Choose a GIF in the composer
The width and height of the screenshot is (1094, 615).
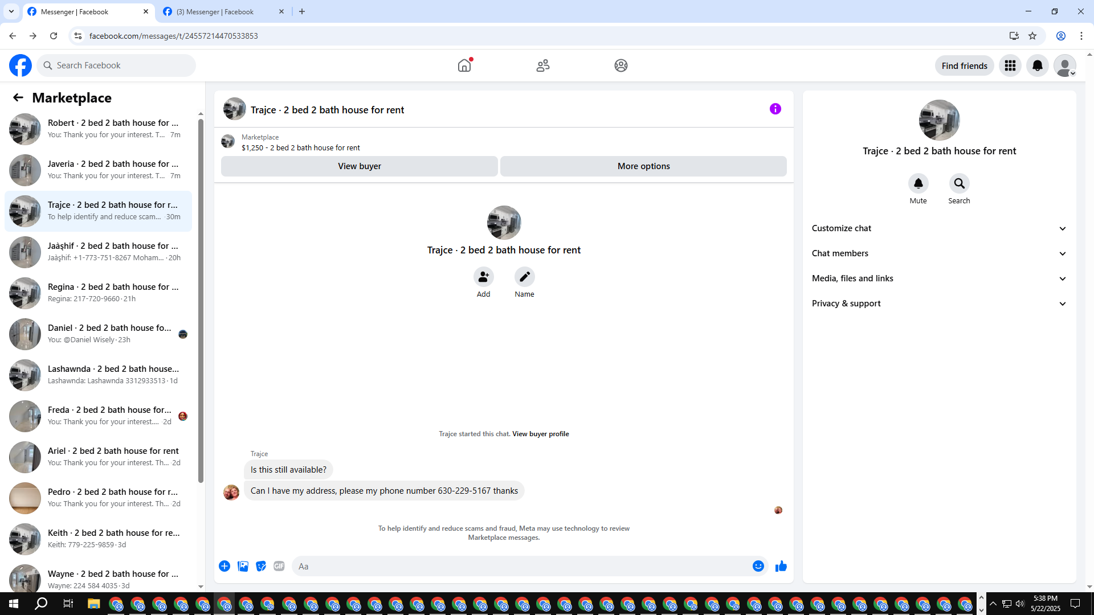279,566
